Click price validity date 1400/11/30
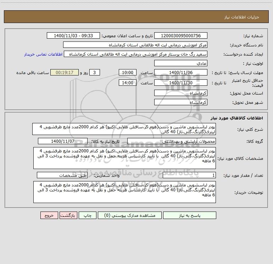This screenshot has height=264, width=273. click(x=181, y=83)
